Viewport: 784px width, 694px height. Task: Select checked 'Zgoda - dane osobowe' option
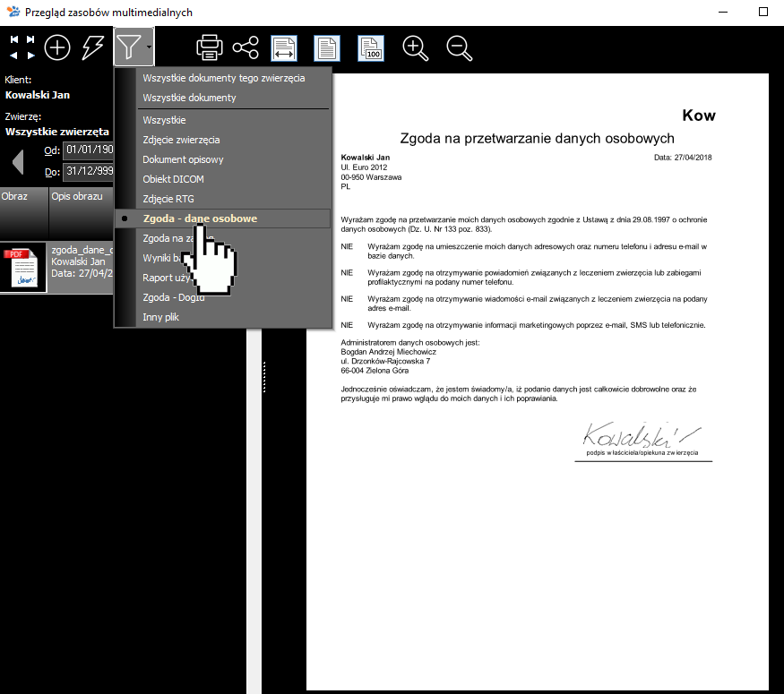click(223, 218)
